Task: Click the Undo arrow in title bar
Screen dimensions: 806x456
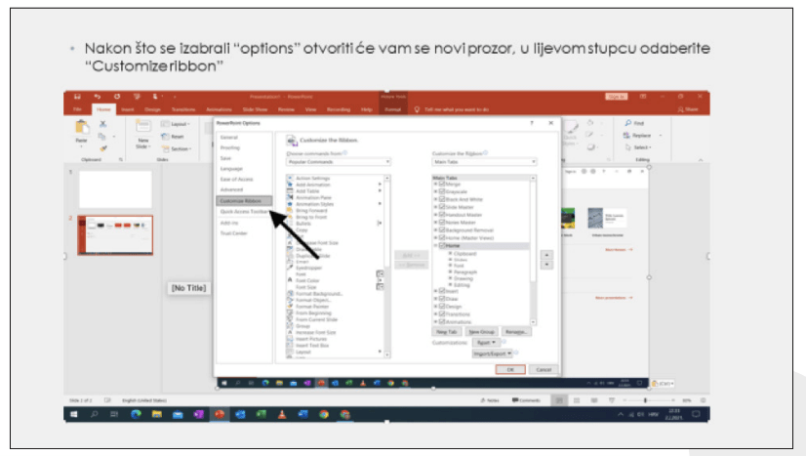Action: (x=99, y=97)
